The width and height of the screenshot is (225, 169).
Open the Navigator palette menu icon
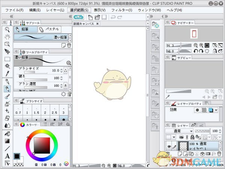coord(167,22)
